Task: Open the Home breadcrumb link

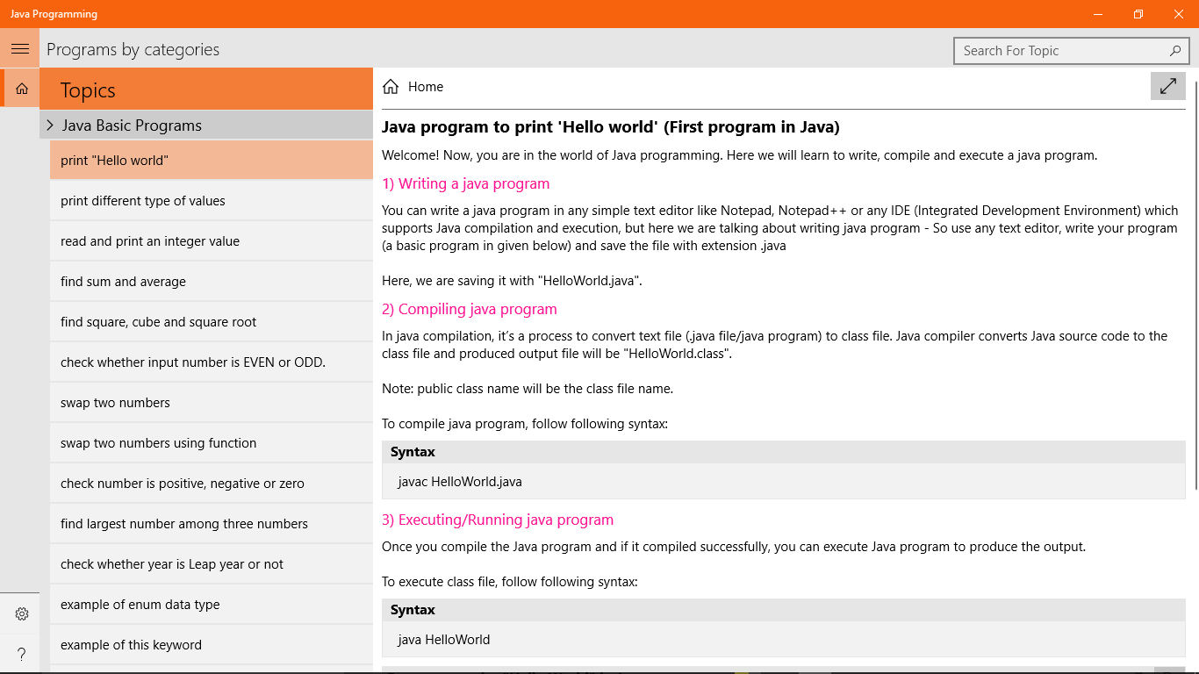Action: [427, 86]
